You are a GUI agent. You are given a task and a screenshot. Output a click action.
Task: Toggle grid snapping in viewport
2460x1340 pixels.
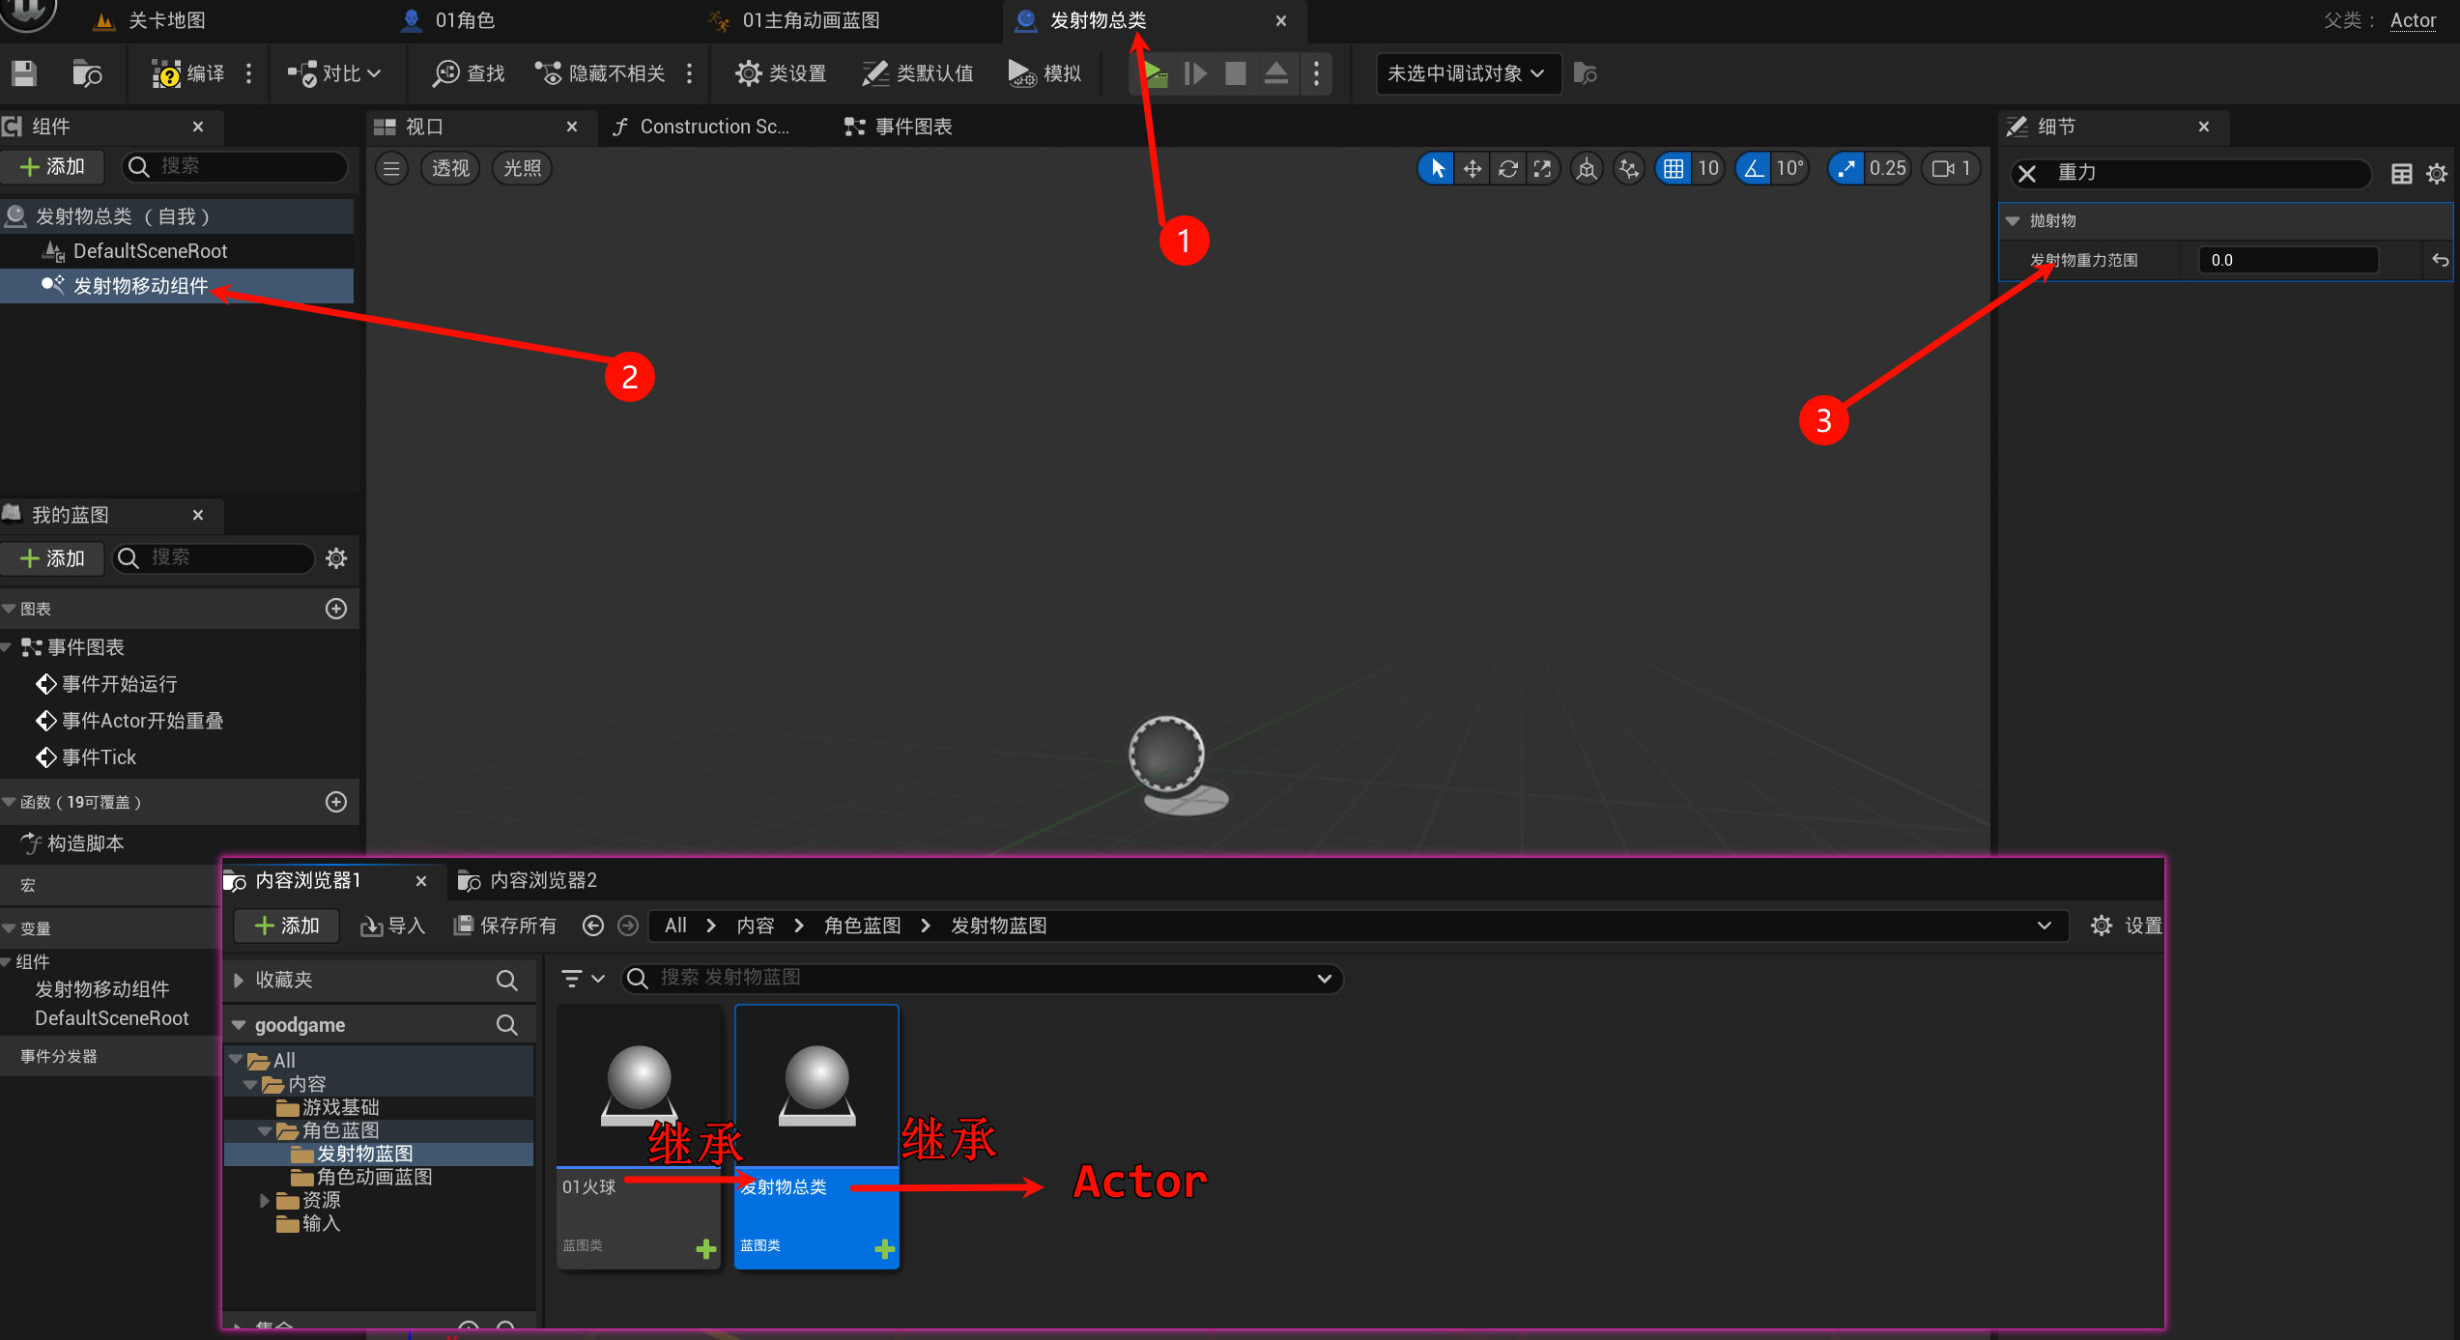coord(1673,168)
